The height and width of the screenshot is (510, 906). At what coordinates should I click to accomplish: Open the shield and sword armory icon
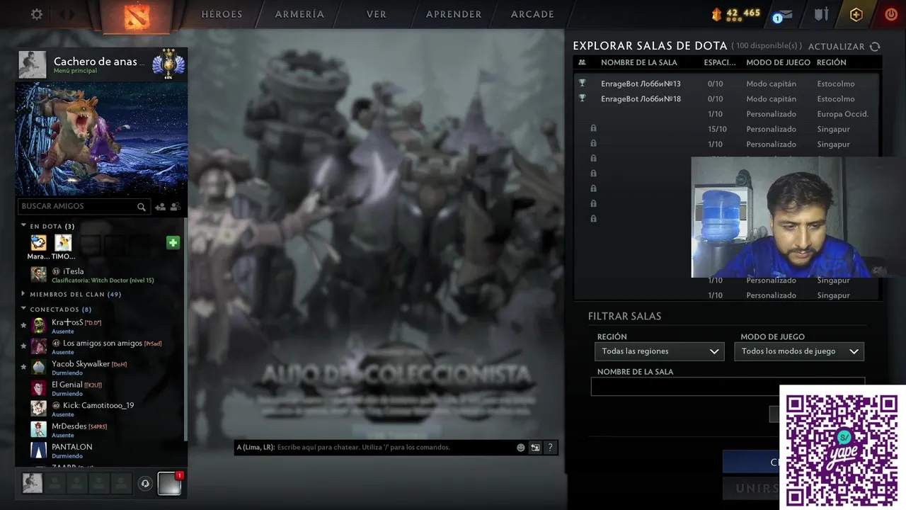click(x=821, y=14)
